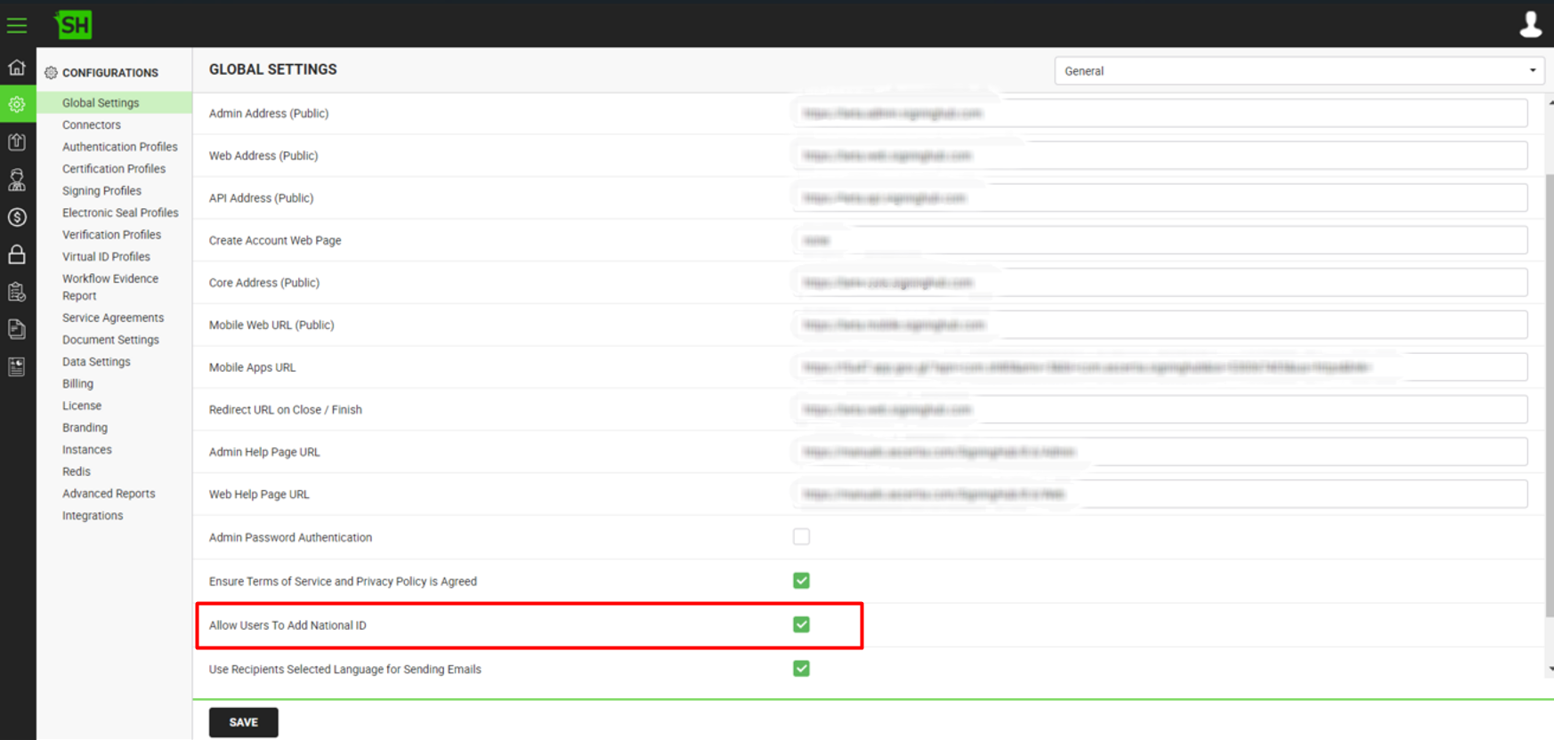Click the SAVE button
Viewport: 1554px width, 740px height.
243,722
